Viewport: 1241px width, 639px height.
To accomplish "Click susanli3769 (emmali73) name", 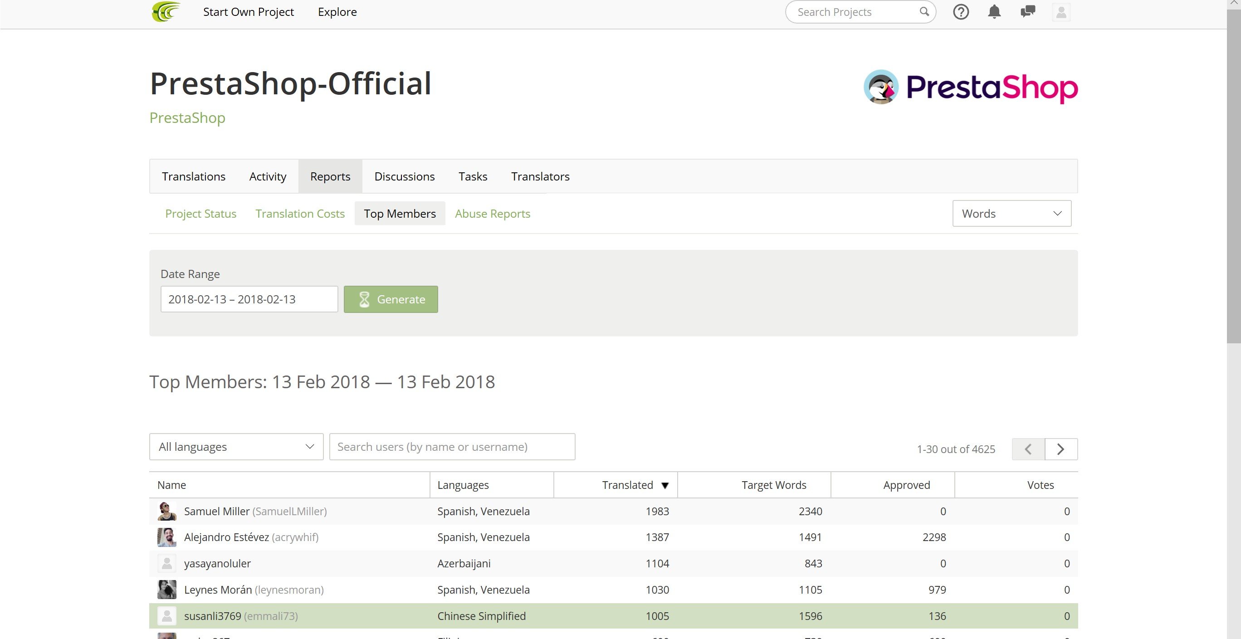I will point(241,616).
